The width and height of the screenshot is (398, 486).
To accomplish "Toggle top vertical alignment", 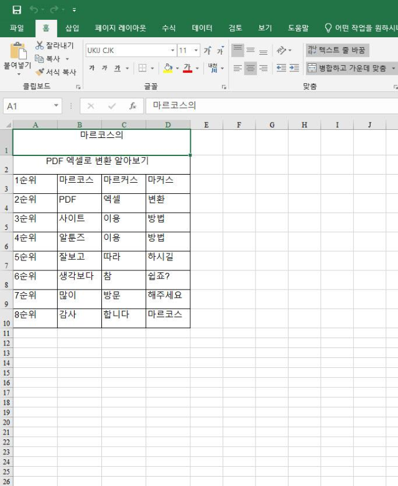I will [x=238, y=50].
